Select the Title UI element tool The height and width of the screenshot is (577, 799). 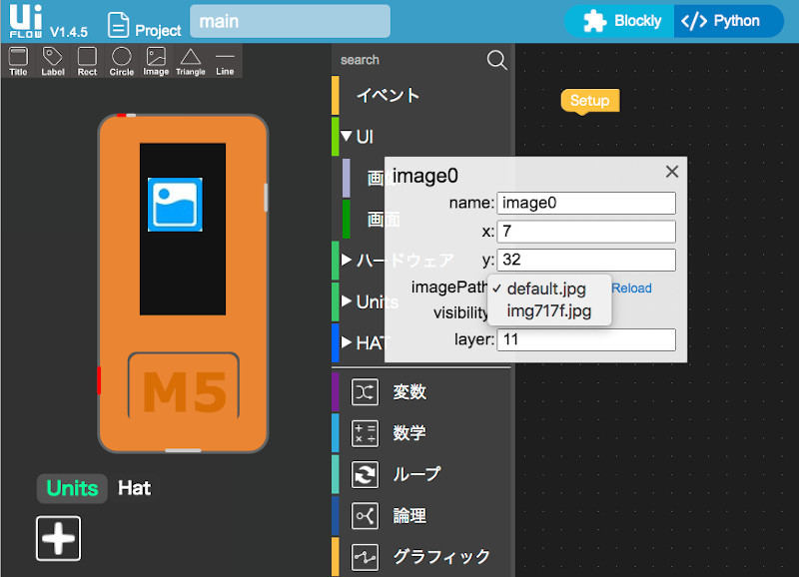pos(18,61)
